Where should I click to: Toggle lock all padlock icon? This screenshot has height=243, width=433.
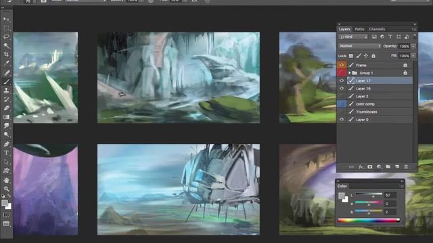pyautogui.click(x=373, y=56)
